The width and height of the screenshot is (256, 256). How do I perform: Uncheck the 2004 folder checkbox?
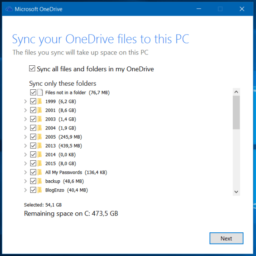click(33, 128)
